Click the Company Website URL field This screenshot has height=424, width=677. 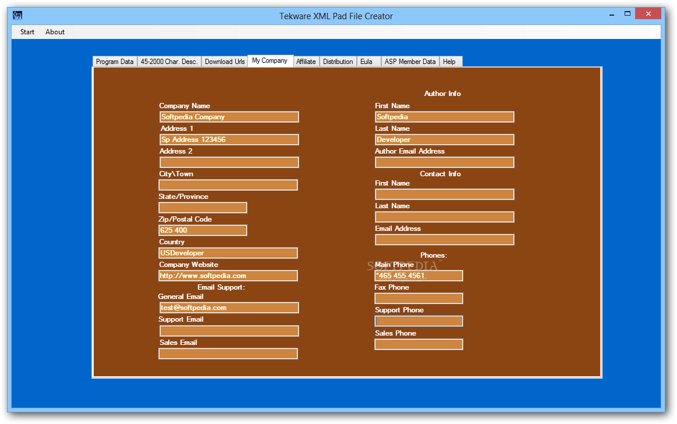tap(228, 276)
